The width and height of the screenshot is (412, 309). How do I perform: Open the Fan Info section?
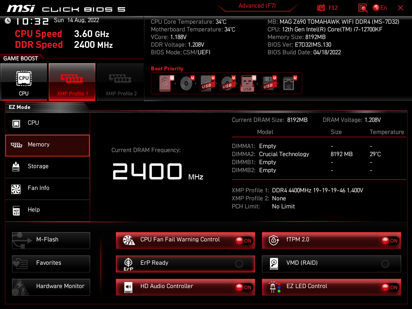(x=47, y=188)
